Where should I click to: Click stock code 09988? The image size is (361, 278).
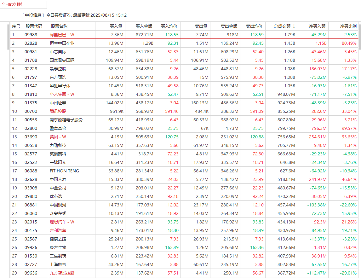click(31, 35)
